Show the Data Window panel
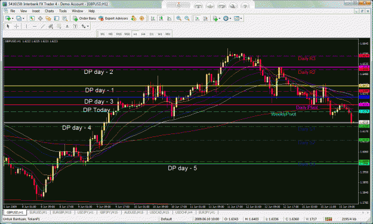Image resolution: width=373 pixels, height=224 pixels. 40,18
